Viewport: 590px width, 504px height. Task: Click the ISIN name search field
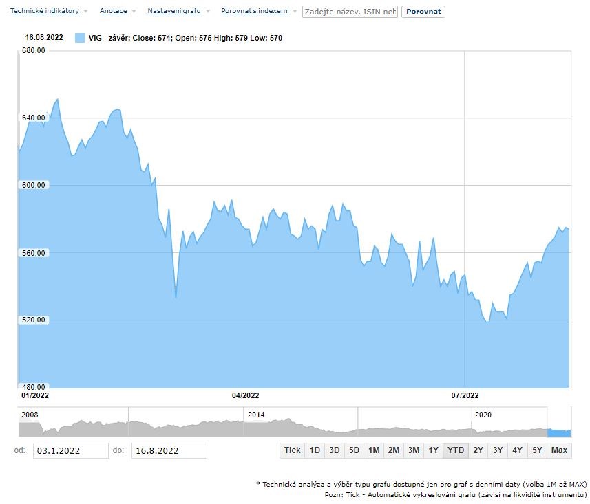tap(350, 12)
